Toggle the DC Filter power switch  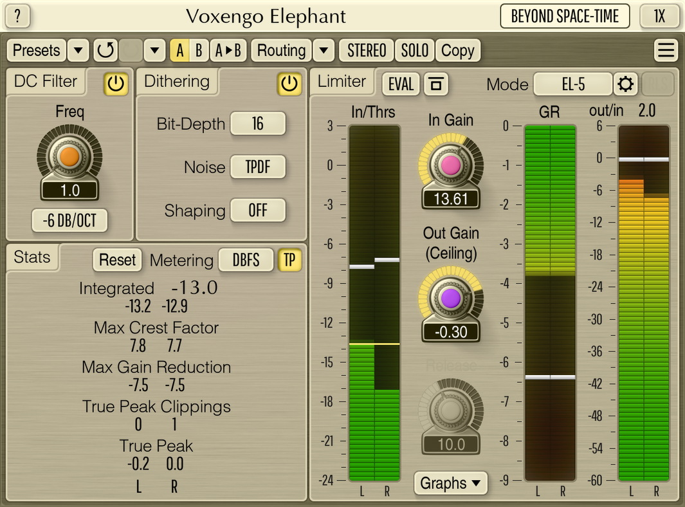(x=114, y=84)
